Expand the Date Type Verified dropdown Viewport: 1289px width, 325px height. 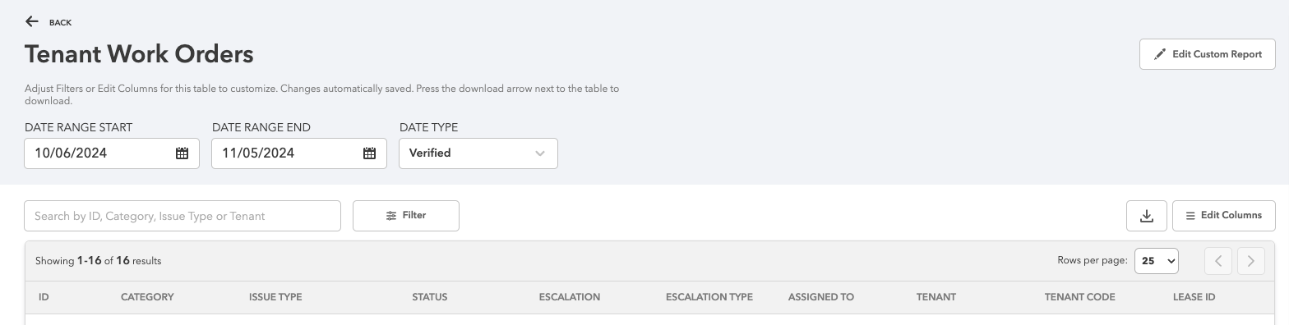tap(478, 153)
